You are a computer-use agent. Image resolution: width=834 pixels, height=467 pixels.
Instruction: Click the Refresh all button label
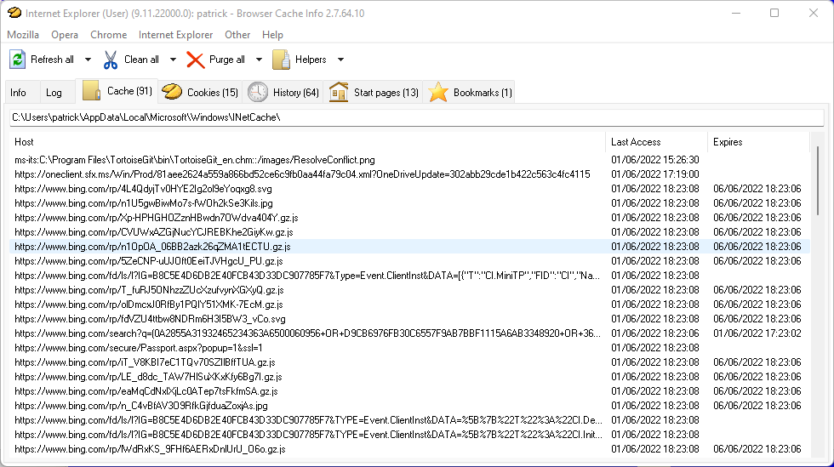(52, 60)
